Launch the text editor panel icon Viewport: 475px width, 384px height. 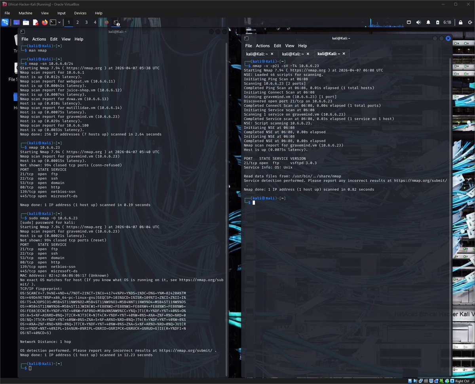point(35,22)
